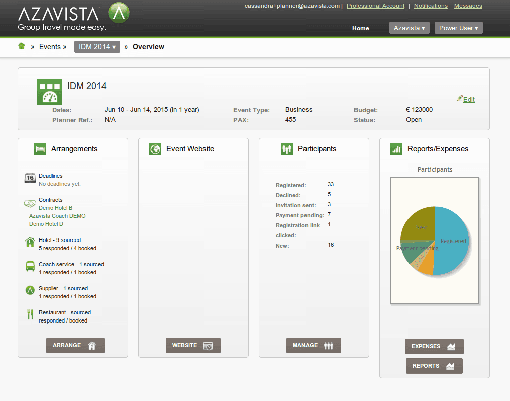Click the Participants people icon
Screen dimensions: 510x401
[287, 149]
